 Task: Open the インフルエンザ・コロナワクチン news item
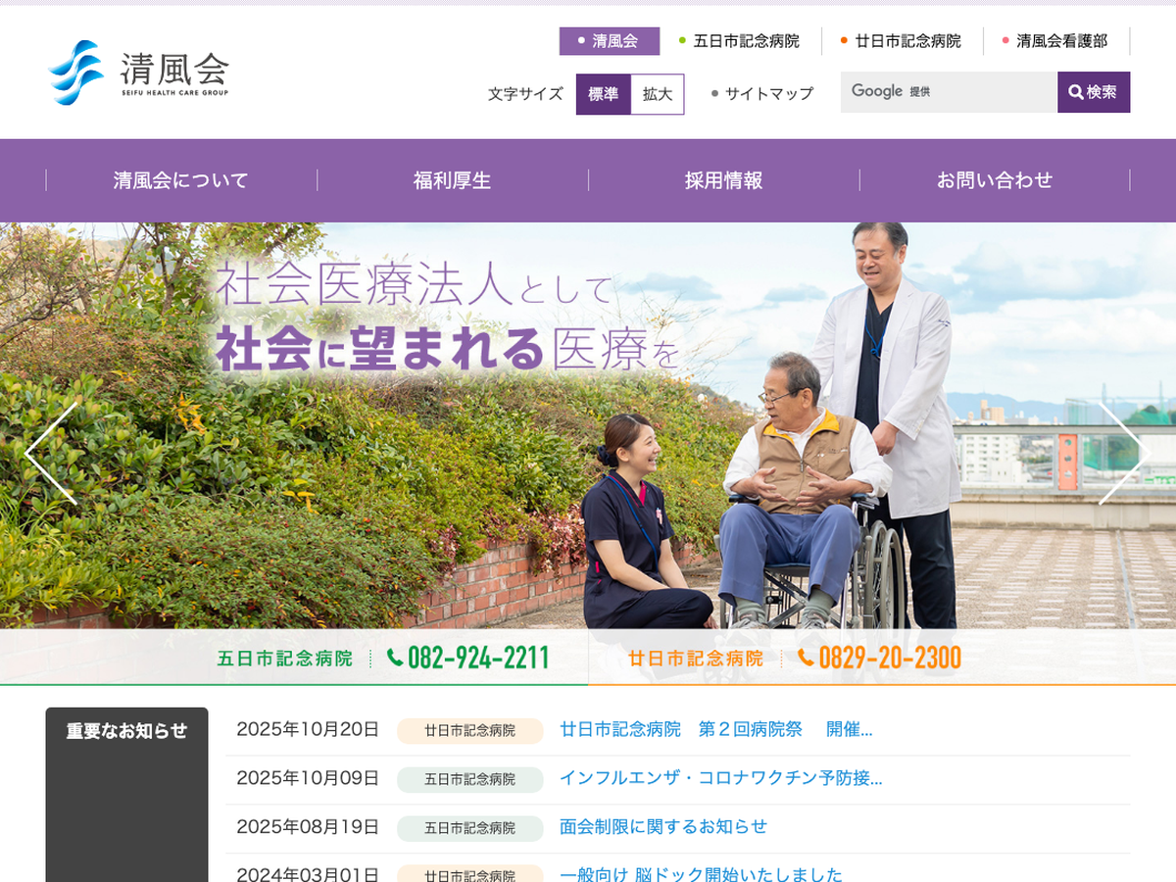click(x=720, y=778)
